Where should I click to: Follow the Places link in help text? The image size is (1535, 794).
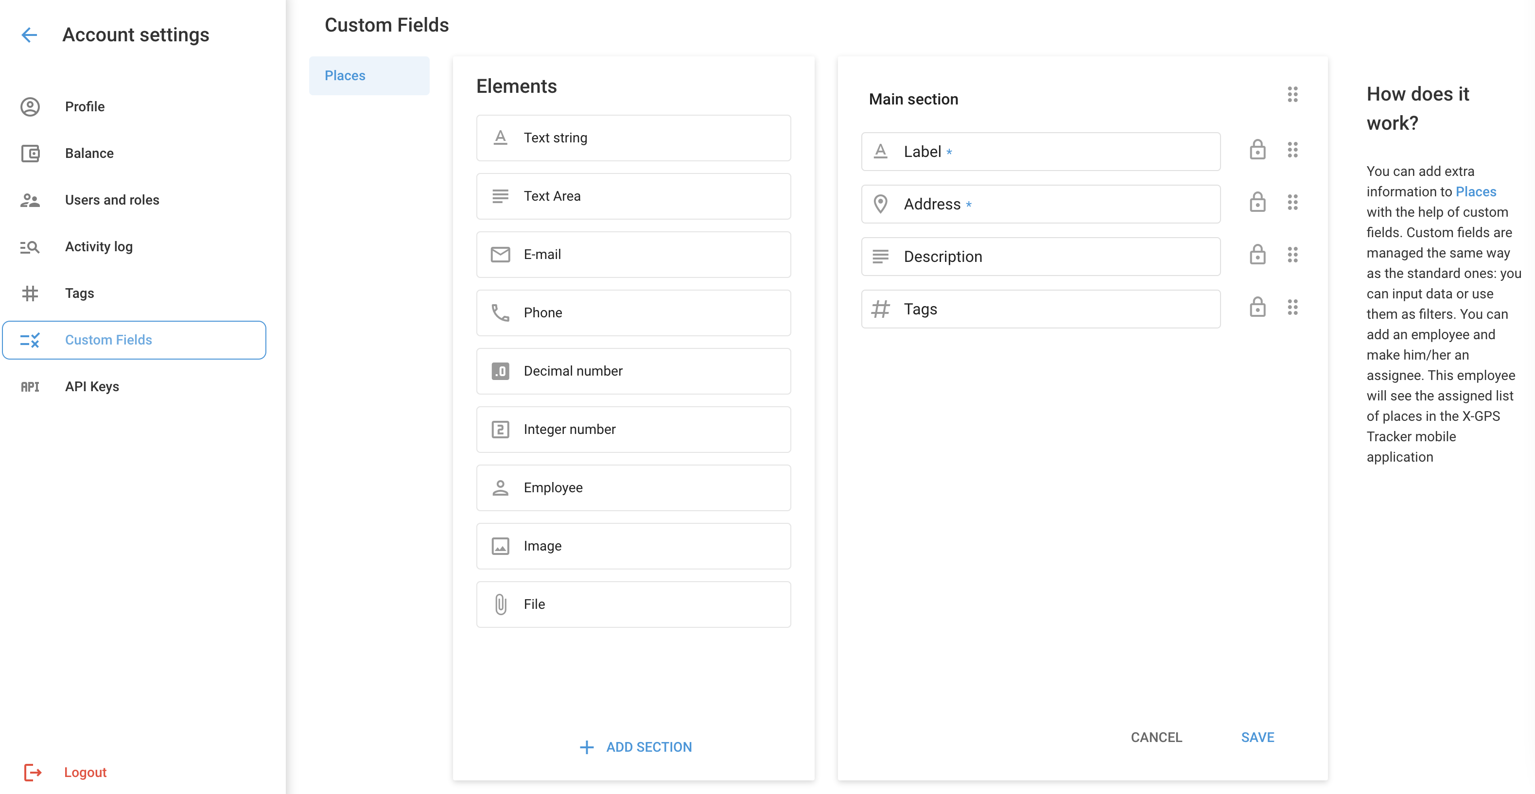tap(1475, 192)
